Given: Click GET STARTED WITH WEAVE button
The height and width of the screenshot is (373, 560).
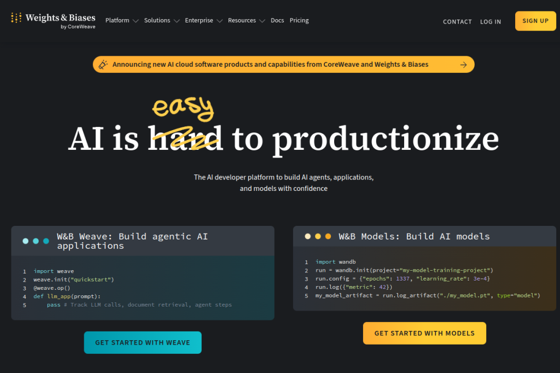Looking at the screenshot, I should coord(143,342).
